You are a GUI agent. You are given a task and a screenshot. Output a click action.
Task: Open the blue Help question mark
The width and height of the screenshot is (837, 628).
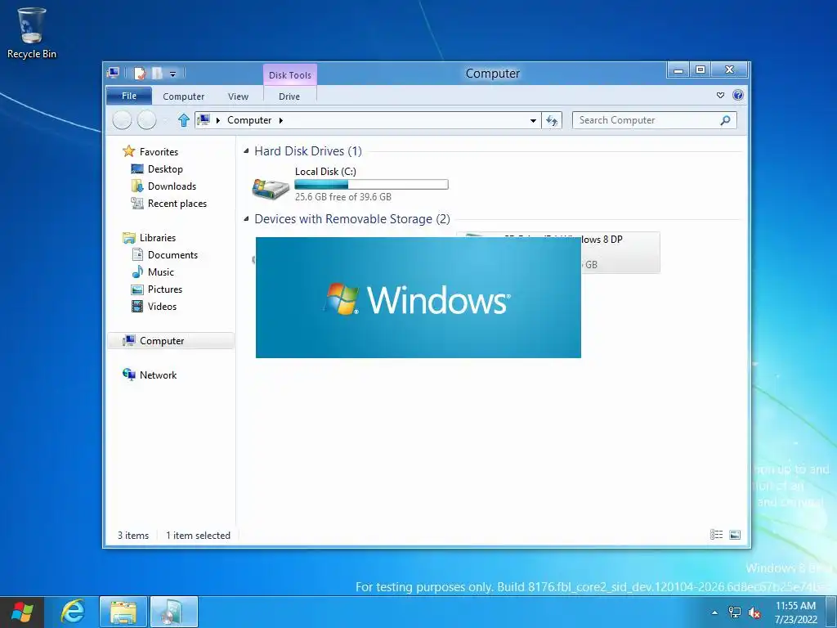(x=738, y=95)
